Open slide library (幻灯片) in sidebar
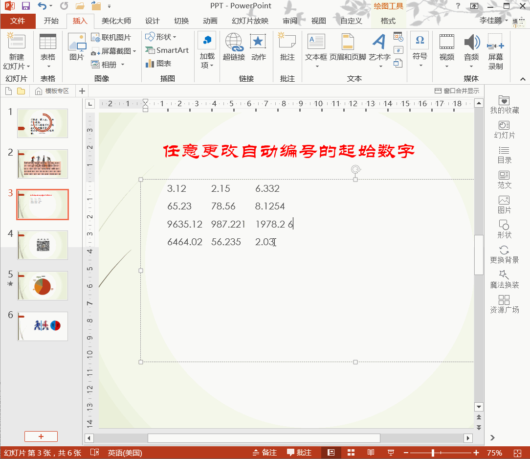Screen dimensions: 530x459 [x=504, y=130]
